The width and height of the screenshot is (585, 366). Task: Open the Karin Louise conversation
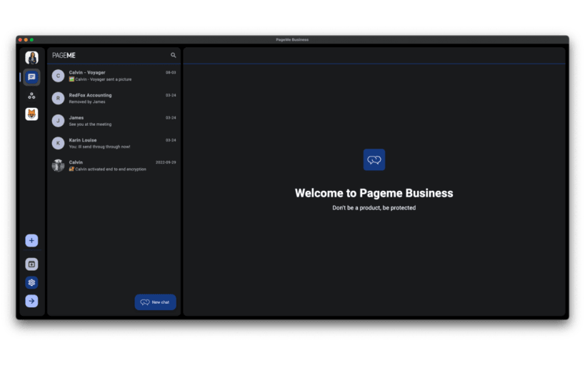114,143
